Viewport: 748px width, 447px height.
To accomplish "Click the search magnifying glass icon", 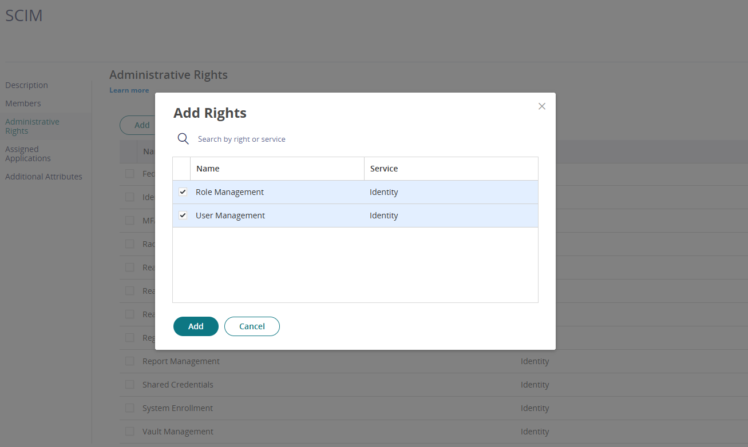I will (x=183, y=138).
